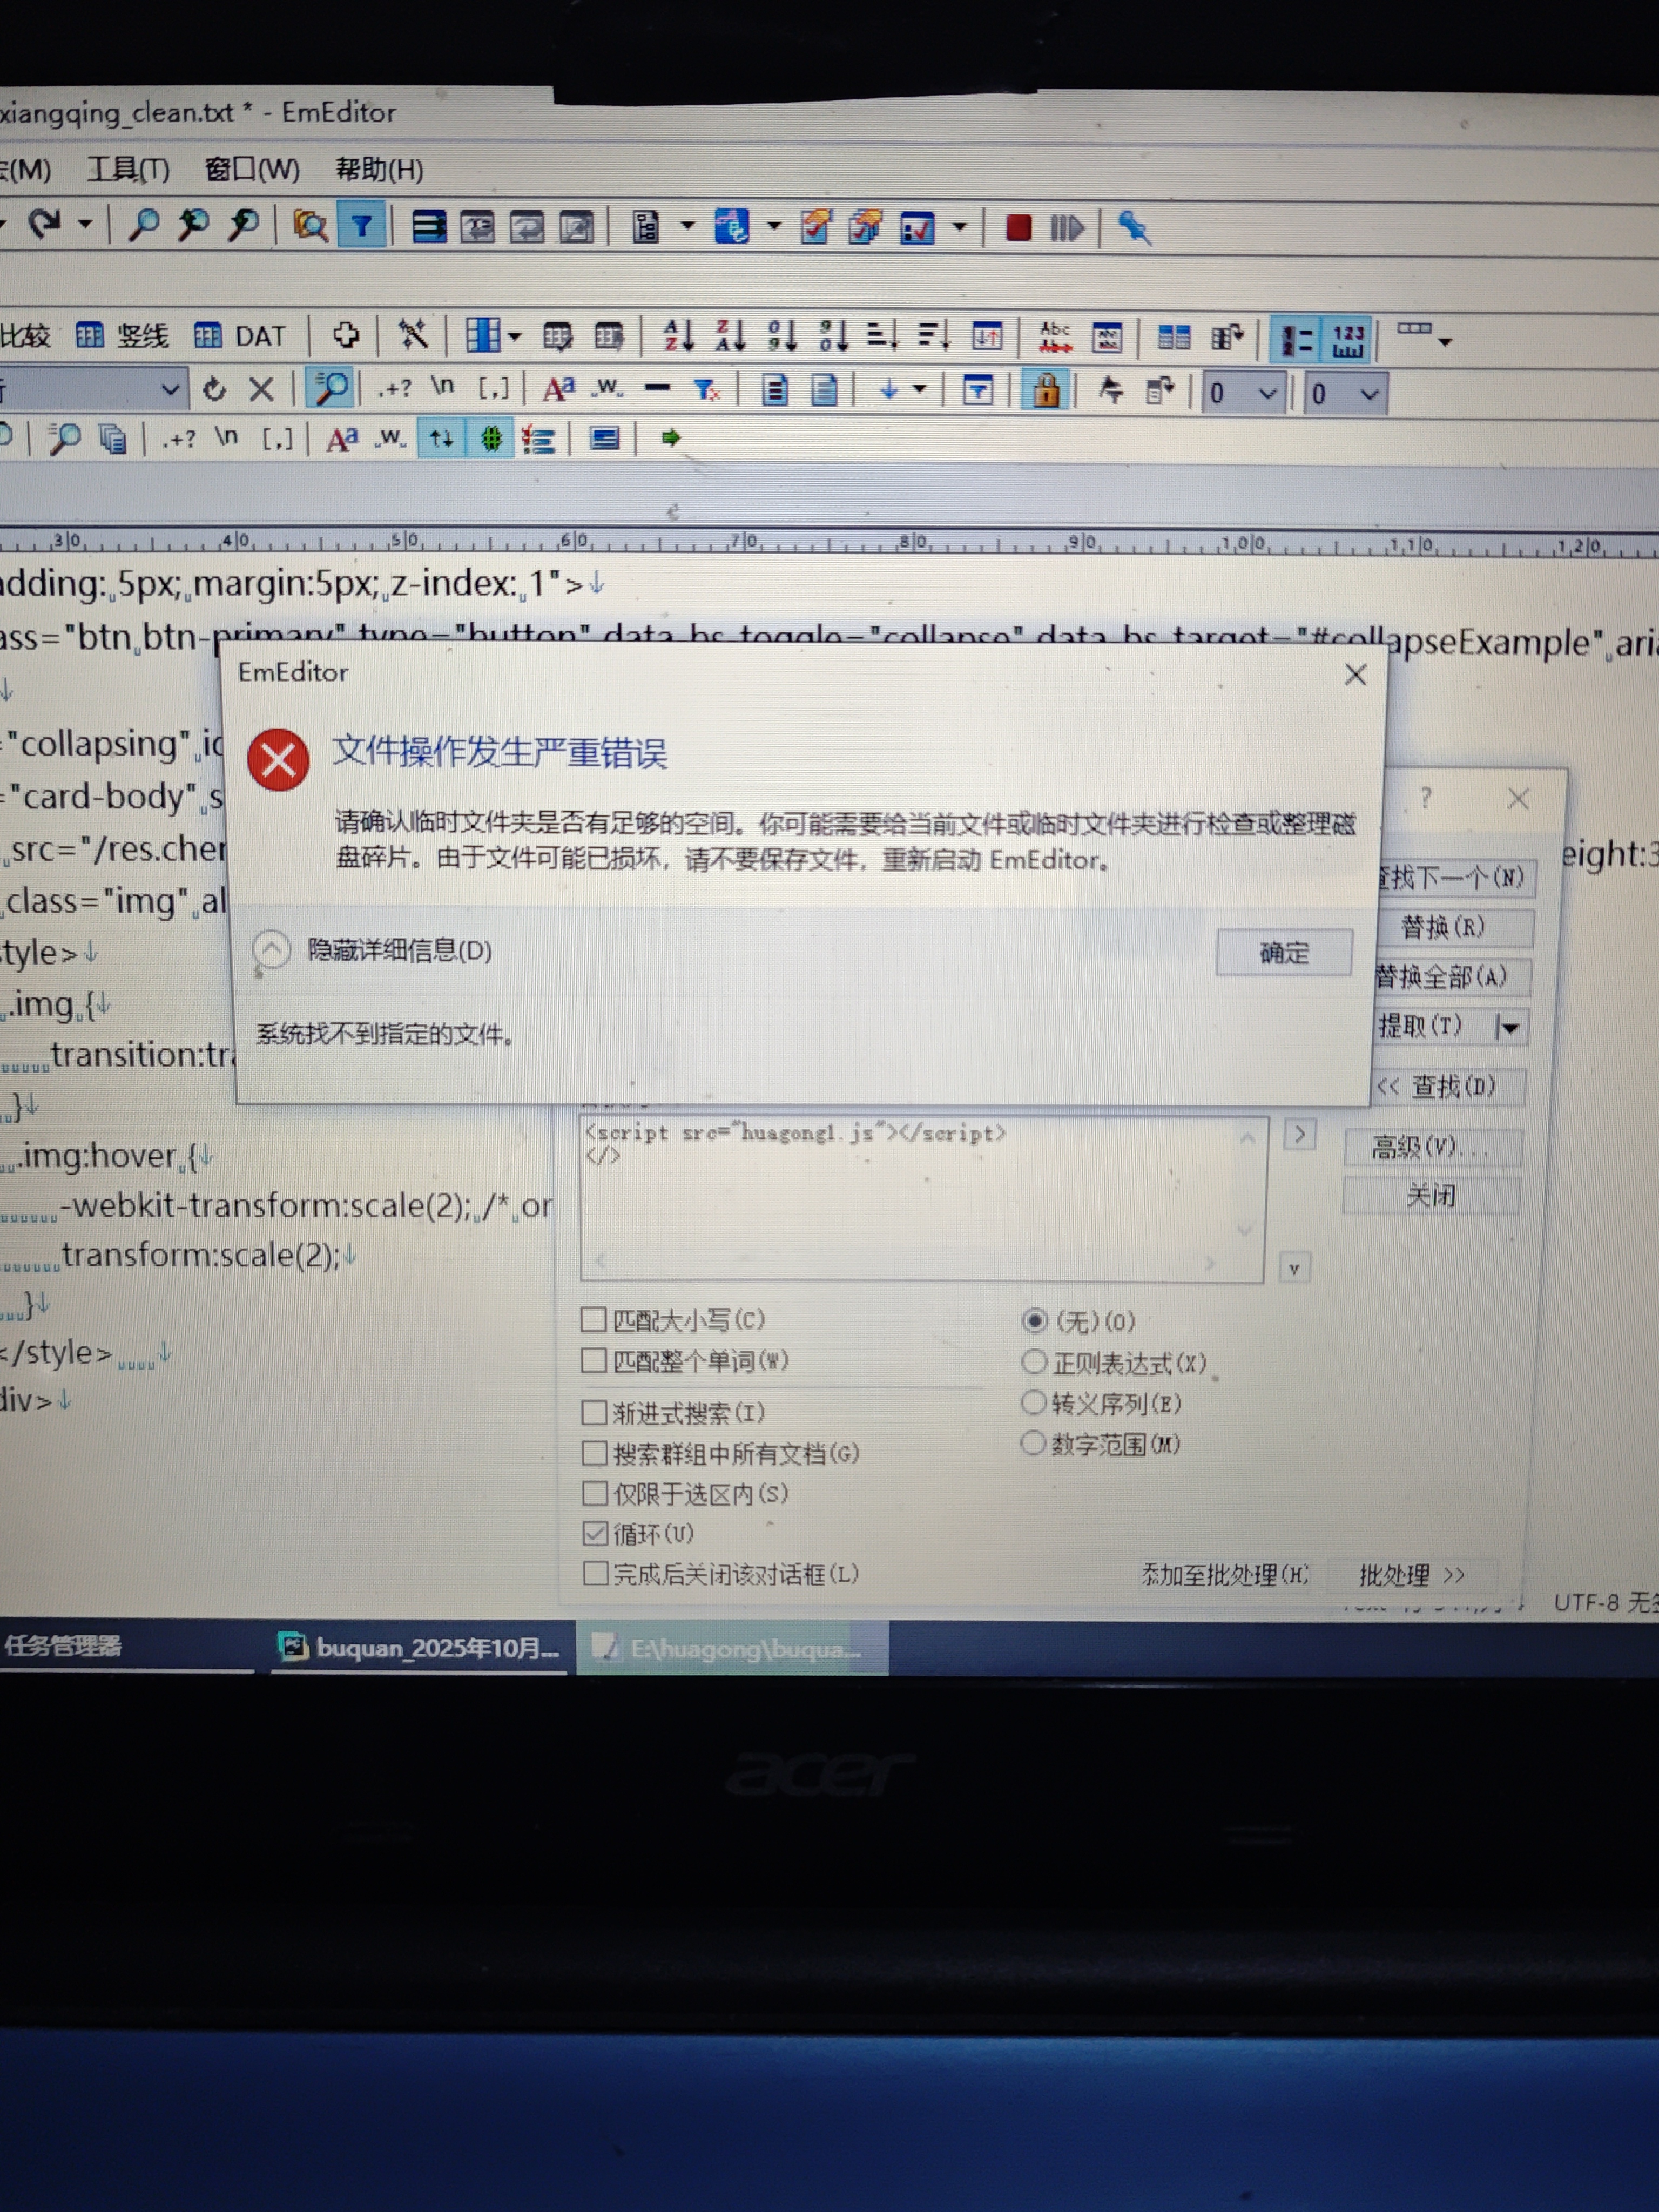The height and width of the screenshot is (2212, 1659).
Task: Click the redo arrow icon
Action: (44, 224)
